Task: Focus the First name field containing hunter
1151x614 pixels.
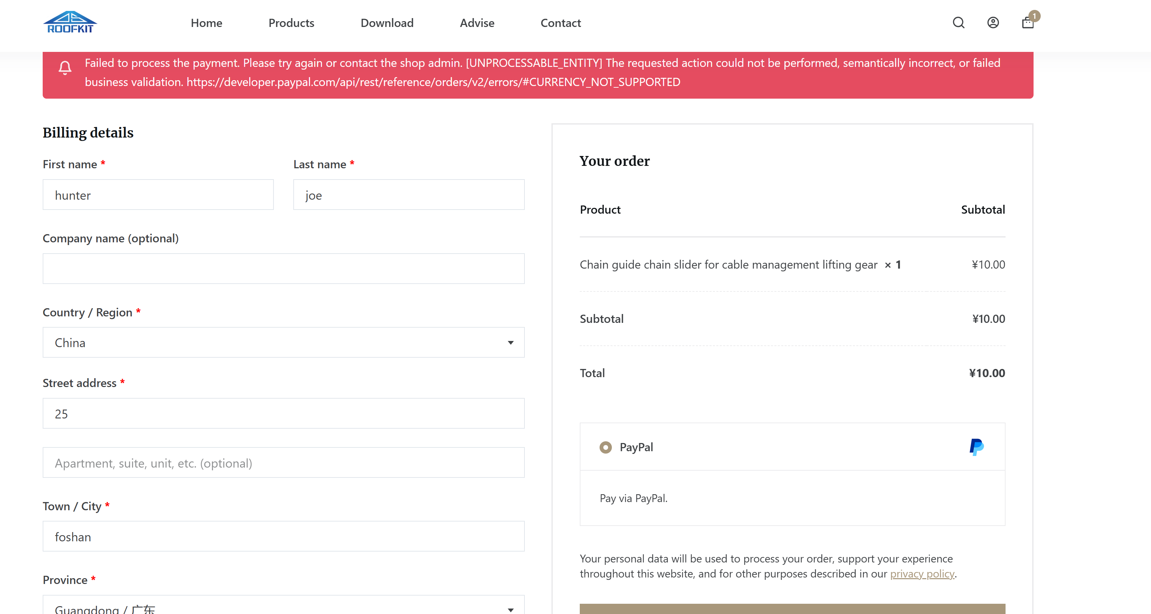Action: tap(158, 195)
